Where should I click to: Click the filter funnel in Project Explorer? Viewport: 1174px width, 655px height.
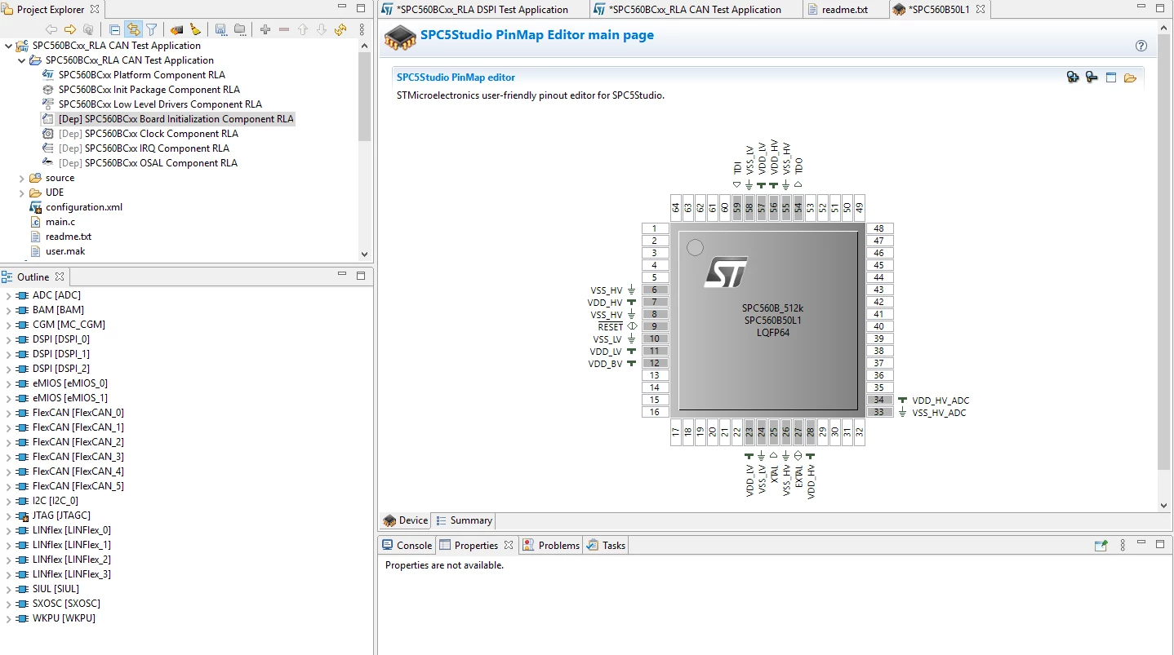(x=152, y=29)
